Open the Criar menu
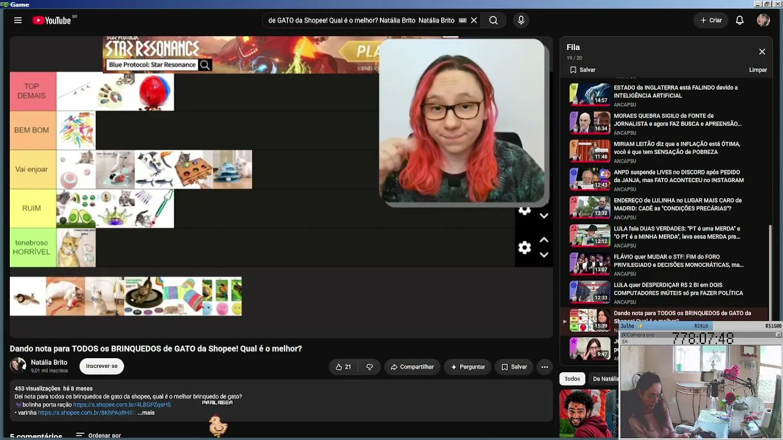783x440 pixels. pyautogui.click(x=711, y=20)
